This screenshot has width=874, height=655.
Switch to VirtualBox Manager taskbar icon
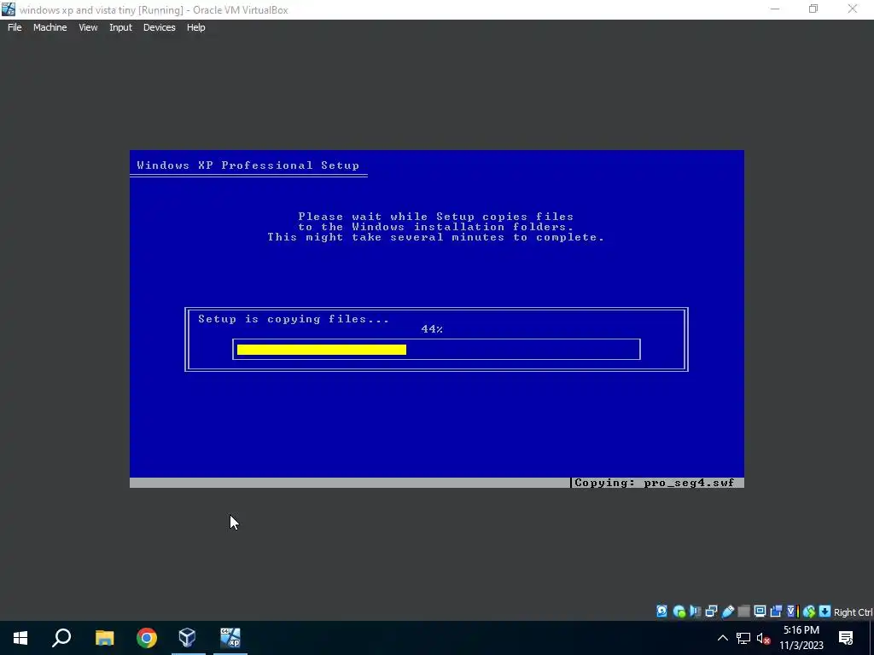click(188, 638)
